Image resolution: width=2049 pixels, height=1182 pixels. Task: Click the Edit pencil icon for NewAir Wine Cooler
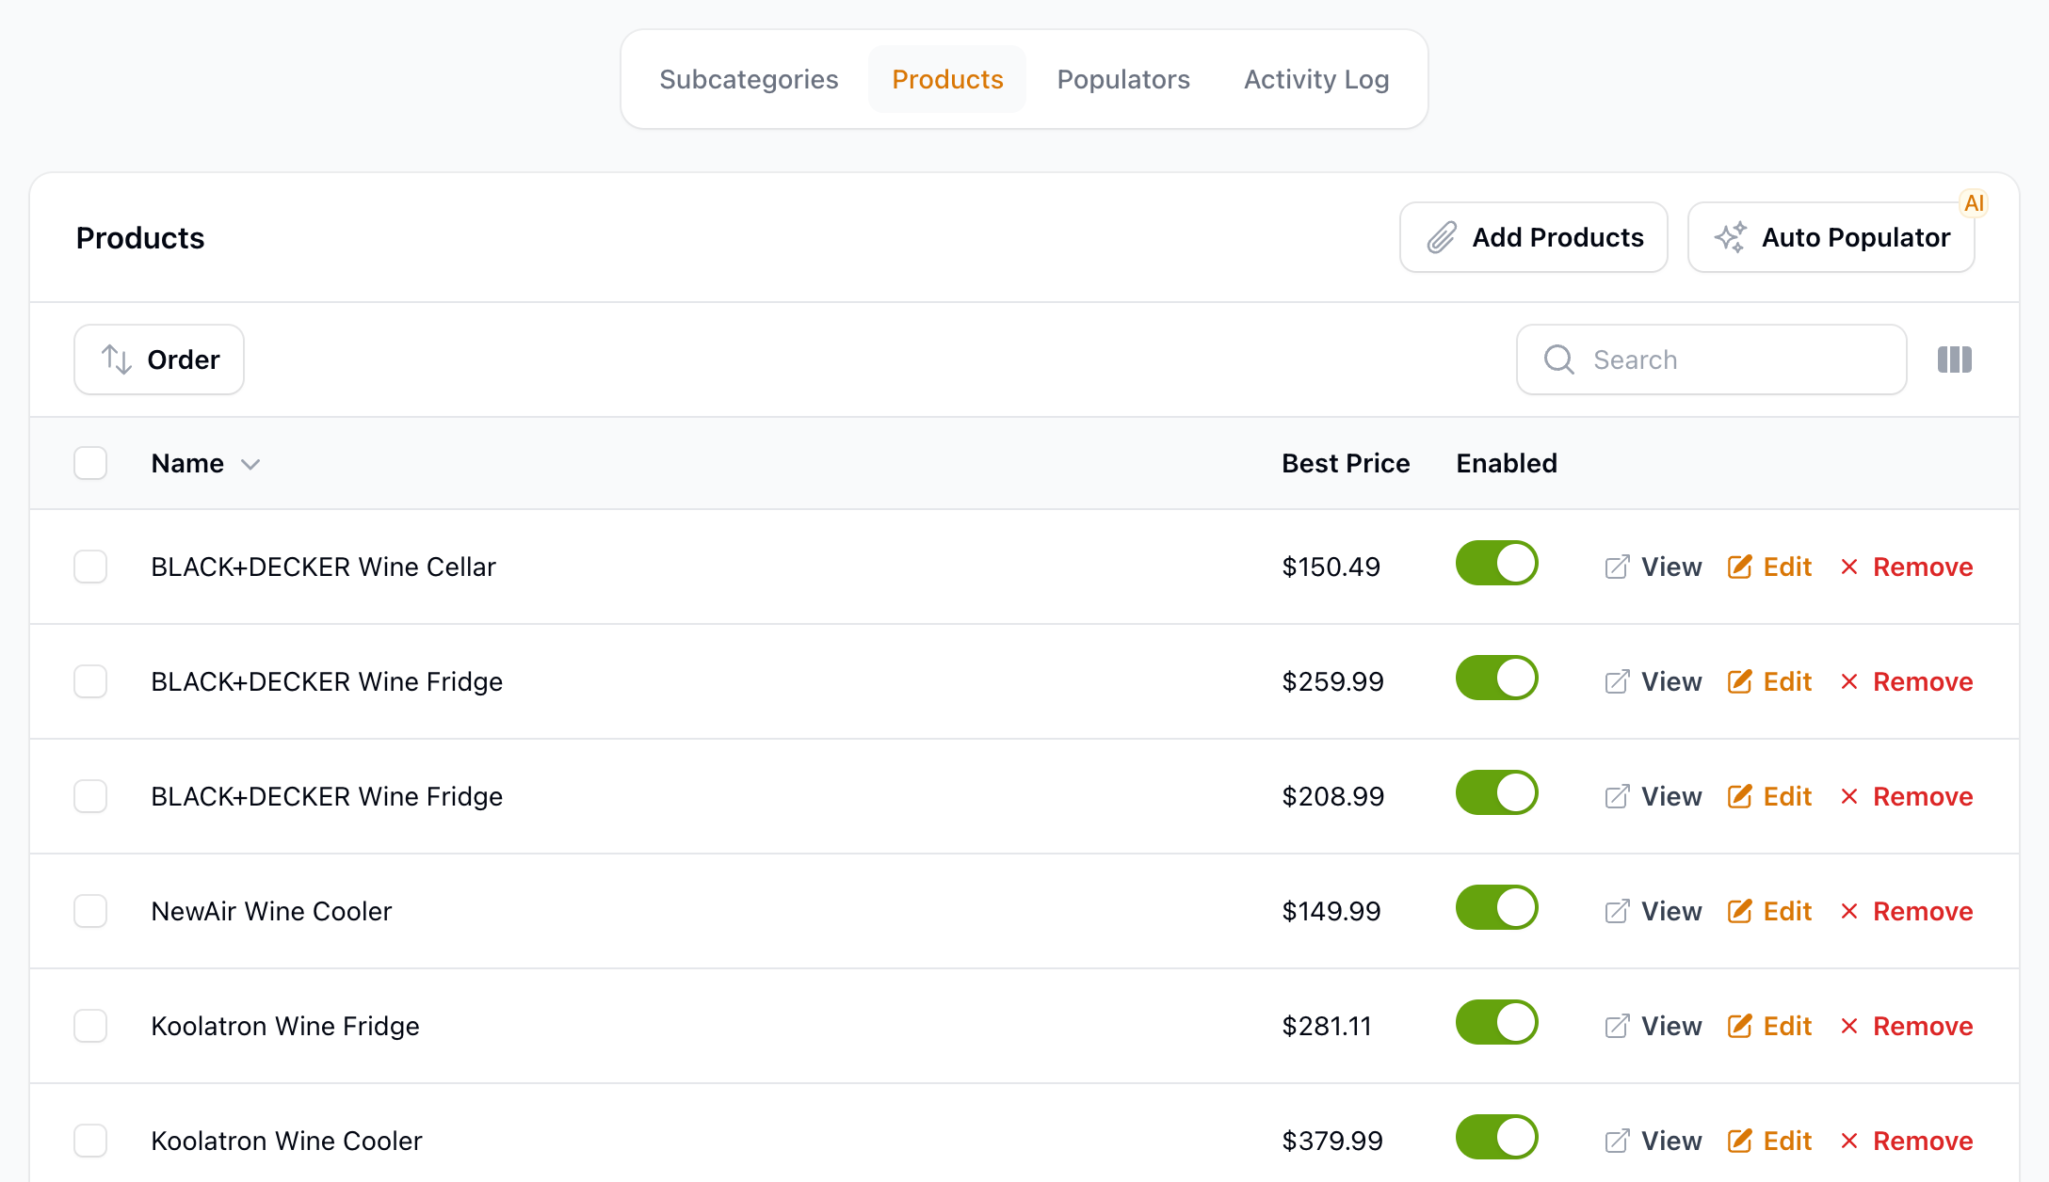tap(1740, 911)
